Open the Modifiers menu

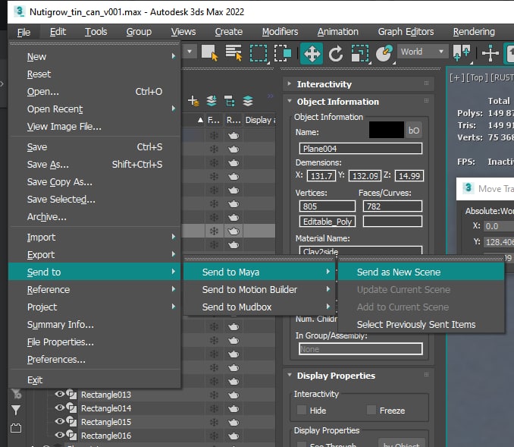(280, 32)
